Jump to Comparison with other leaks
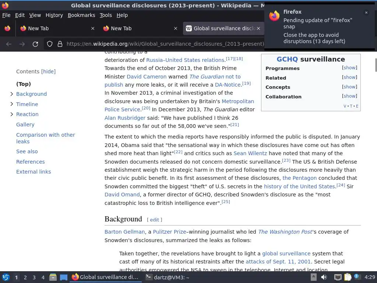 coord(45,138)
